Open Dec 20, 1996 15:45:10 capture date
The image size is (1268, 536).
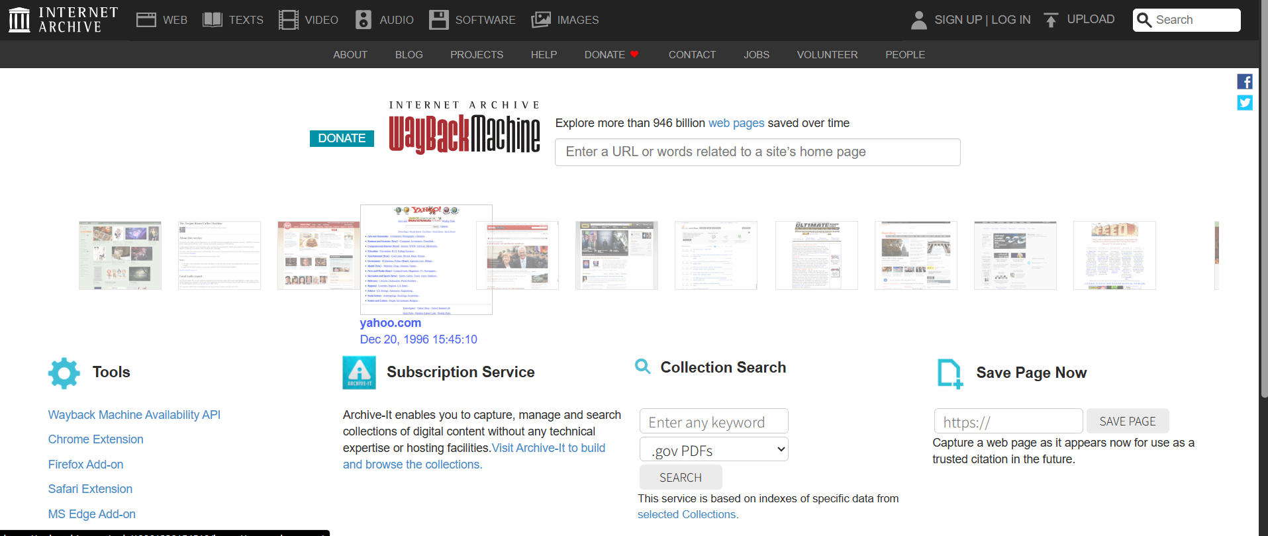pos(418,339)
